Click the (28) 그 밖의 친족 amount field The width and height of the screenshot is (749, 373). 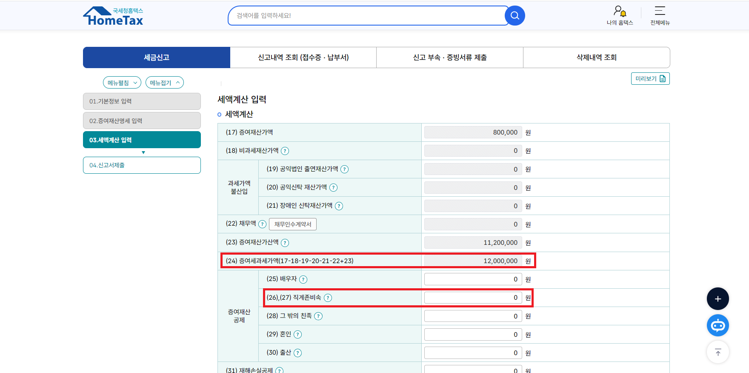coord(473,316)
